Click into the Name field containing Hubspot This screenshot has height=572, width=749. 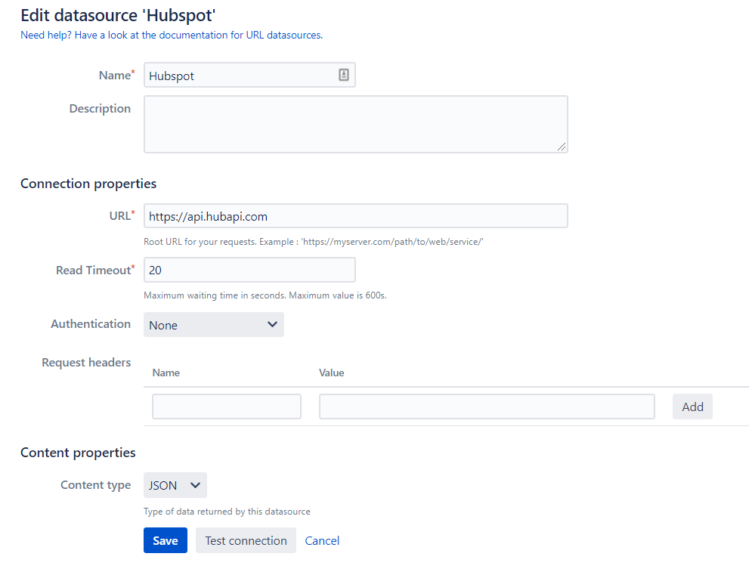coord(238,76)
